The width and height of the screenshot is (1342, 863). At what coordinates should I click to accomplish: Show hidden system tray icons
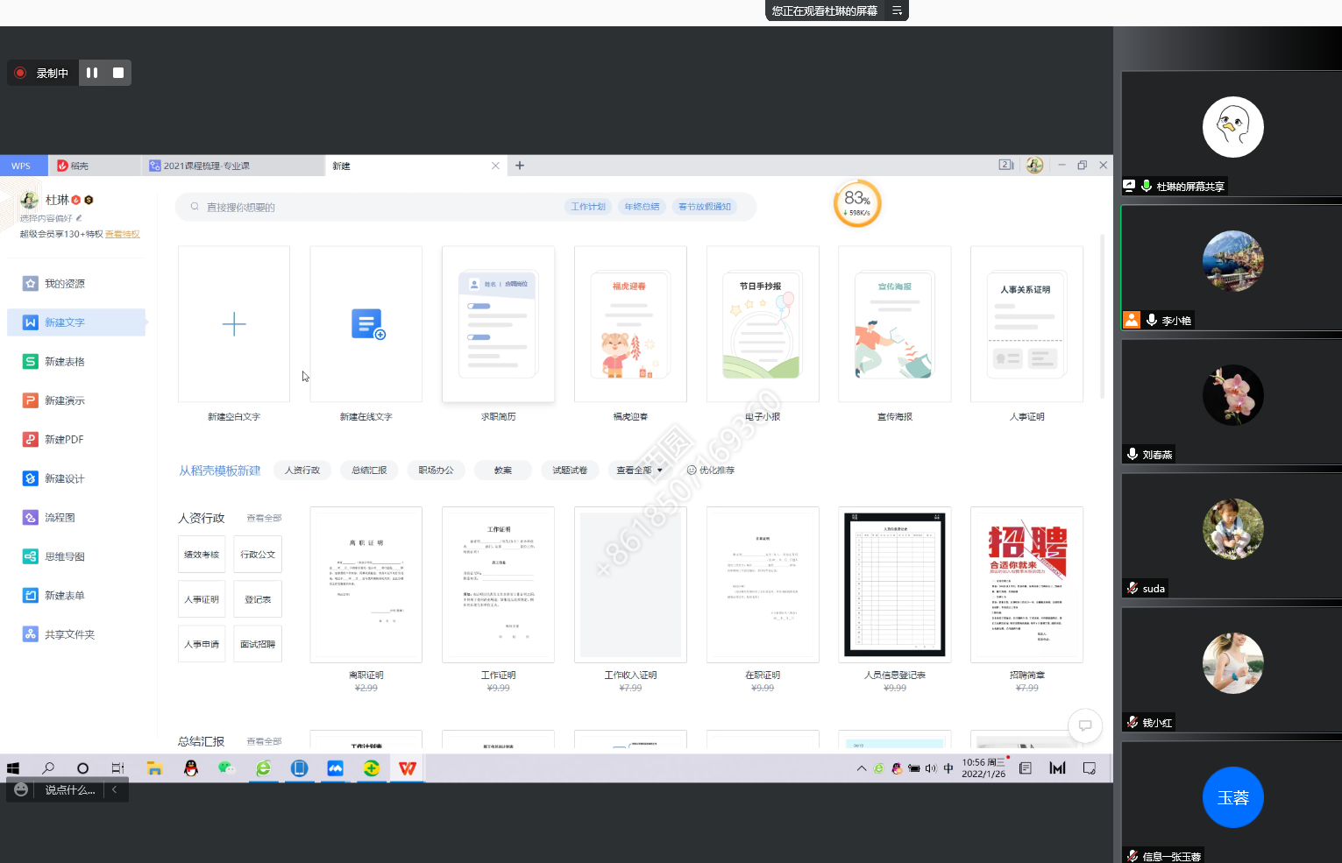[x=862, y=768]
